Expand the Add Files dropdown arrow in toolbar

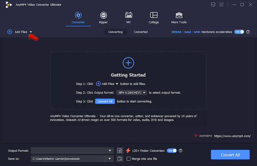pyautogui.click(x=31, y=32)
